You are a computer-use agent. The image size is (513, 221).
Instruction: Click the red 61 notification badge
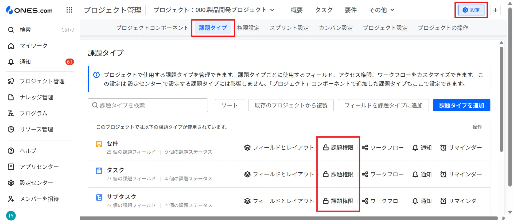click(69, 62)
